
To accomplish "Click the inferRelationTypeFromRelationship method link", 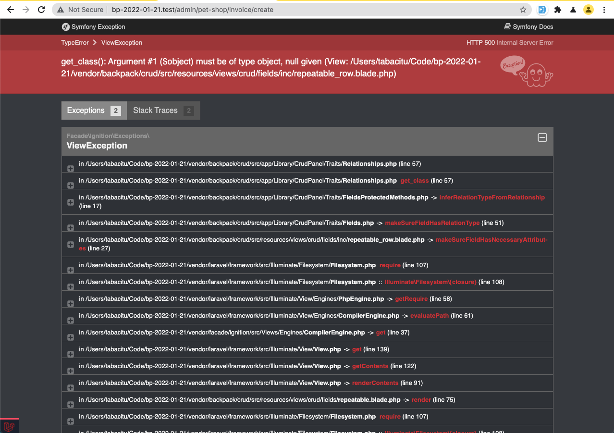I will click(x=491, y=197).
